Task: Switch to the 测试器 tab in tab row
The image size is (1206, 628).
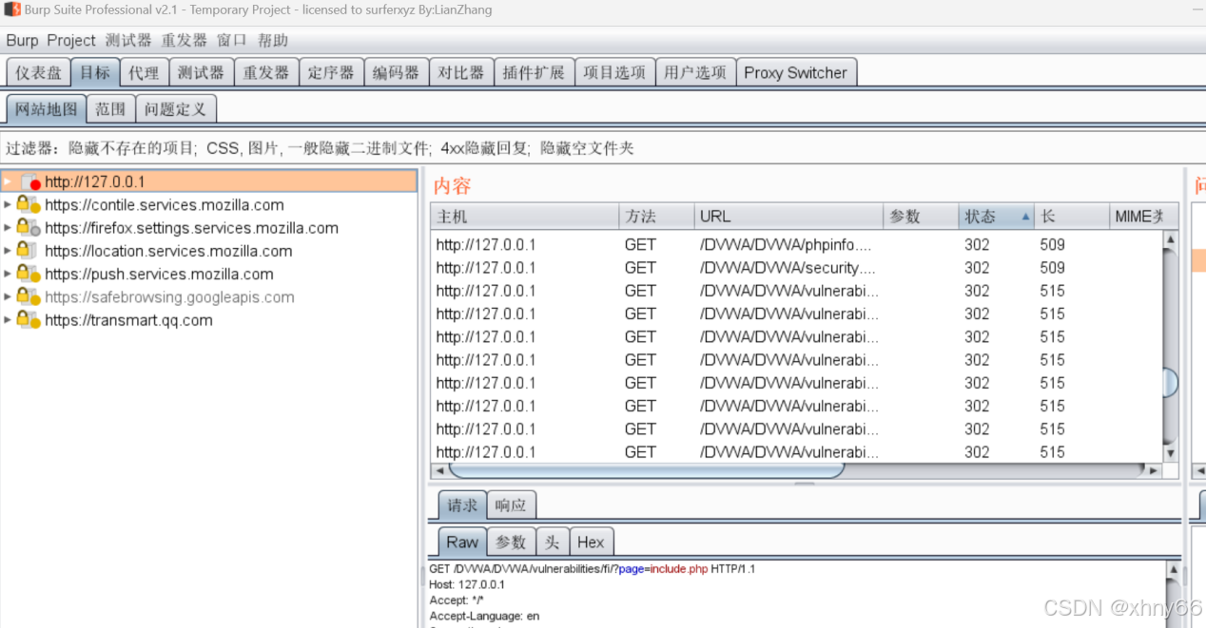Action: (202, 72)
